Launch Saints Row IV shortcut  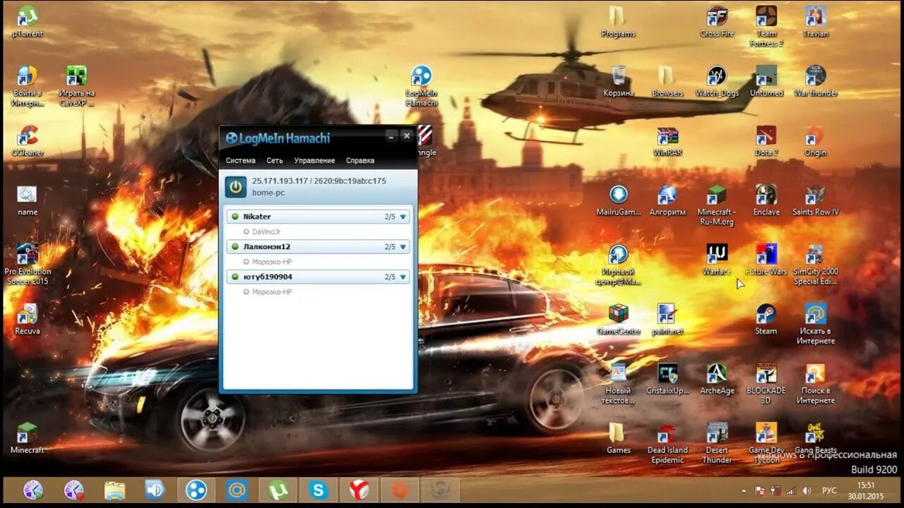(815, 200)
